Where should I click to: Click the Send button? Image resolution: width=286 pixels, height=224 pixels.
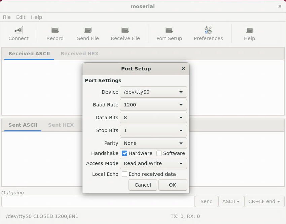(x=207, y=201)
